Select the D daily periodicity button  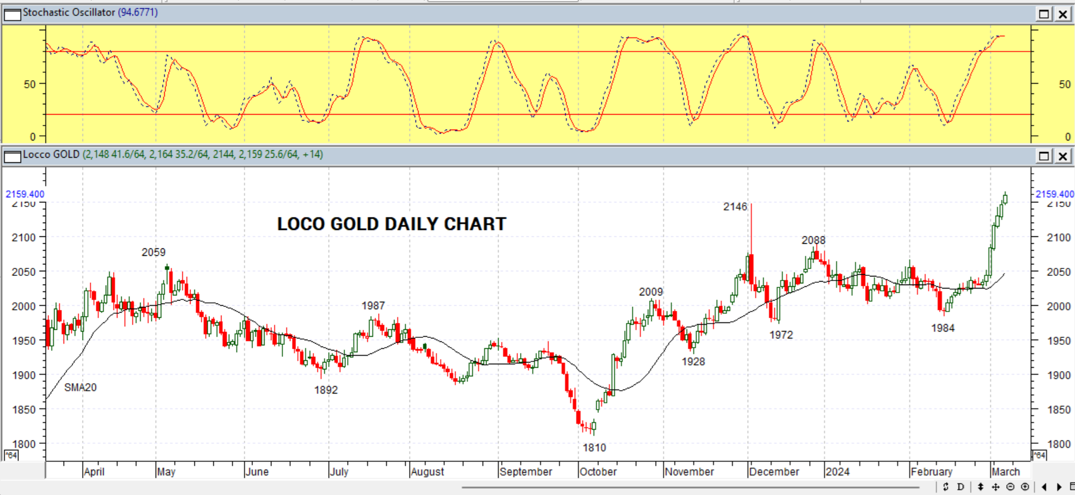(x=961, y=487)
